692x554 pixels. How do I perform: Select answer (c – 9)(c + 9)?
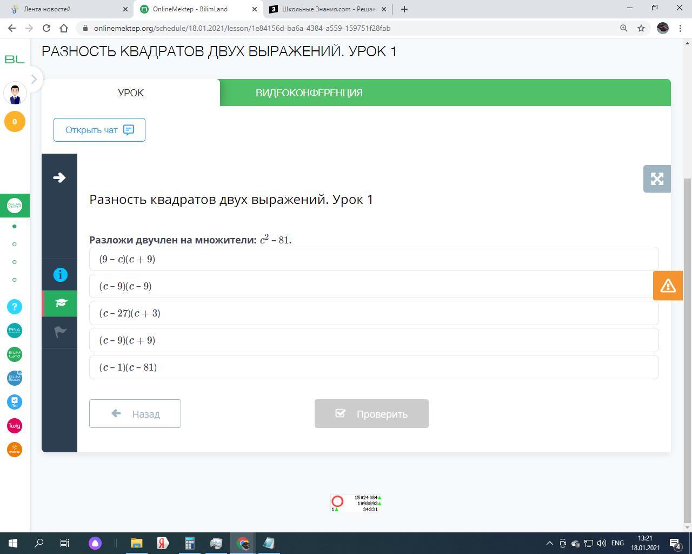(x=374, y=340)
